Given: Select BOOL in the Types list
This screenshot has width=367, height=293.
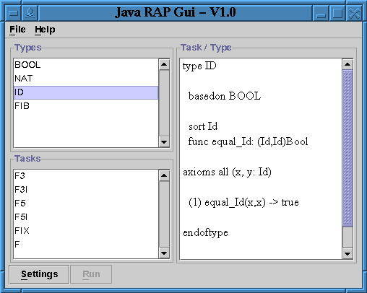Looking at the screenshot, I should click(86, 65).
